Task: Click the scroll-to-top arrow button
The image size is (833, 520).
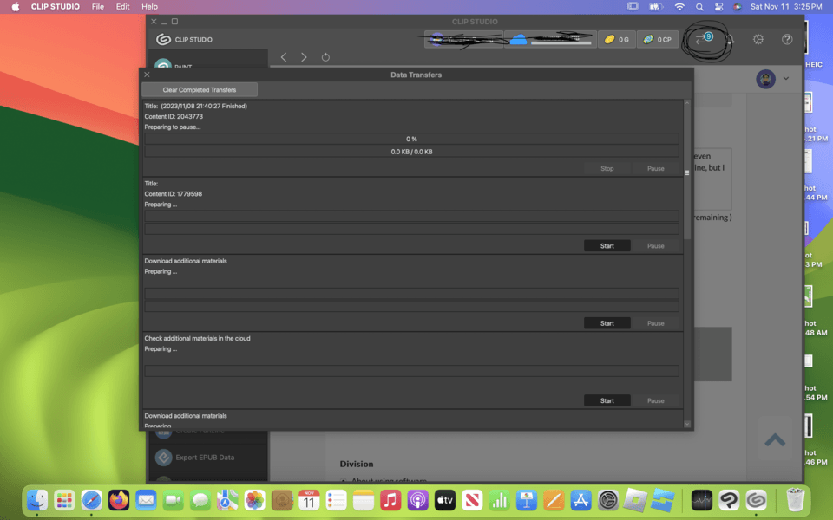Action: (x=775, y=440)
